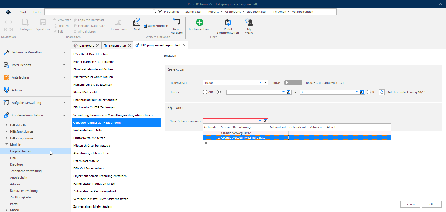The image size is (446, 212).
Task: Start Portal Synchronisation
Action: point(228,23)
